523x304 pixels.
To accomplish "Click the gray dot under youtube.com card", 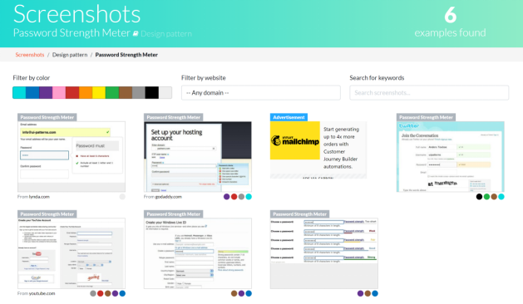I will tap(93, 293).
